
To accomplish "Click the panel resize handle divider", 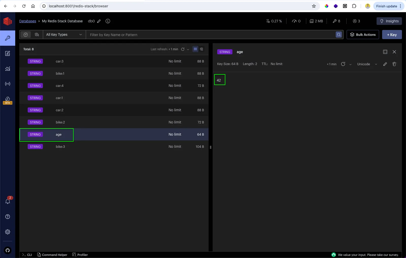I will pos(211,147).
